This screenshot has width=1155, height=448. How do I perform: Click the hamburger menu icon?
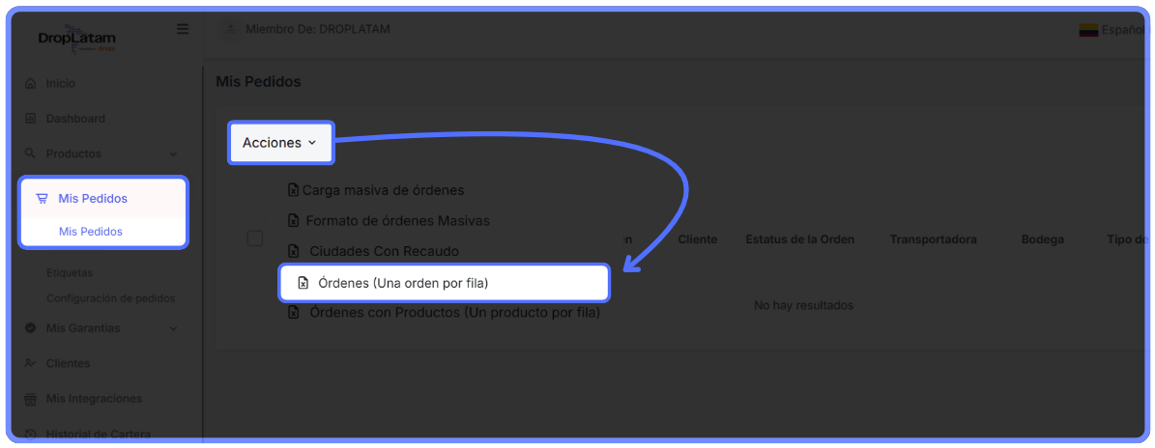(183, 30)
